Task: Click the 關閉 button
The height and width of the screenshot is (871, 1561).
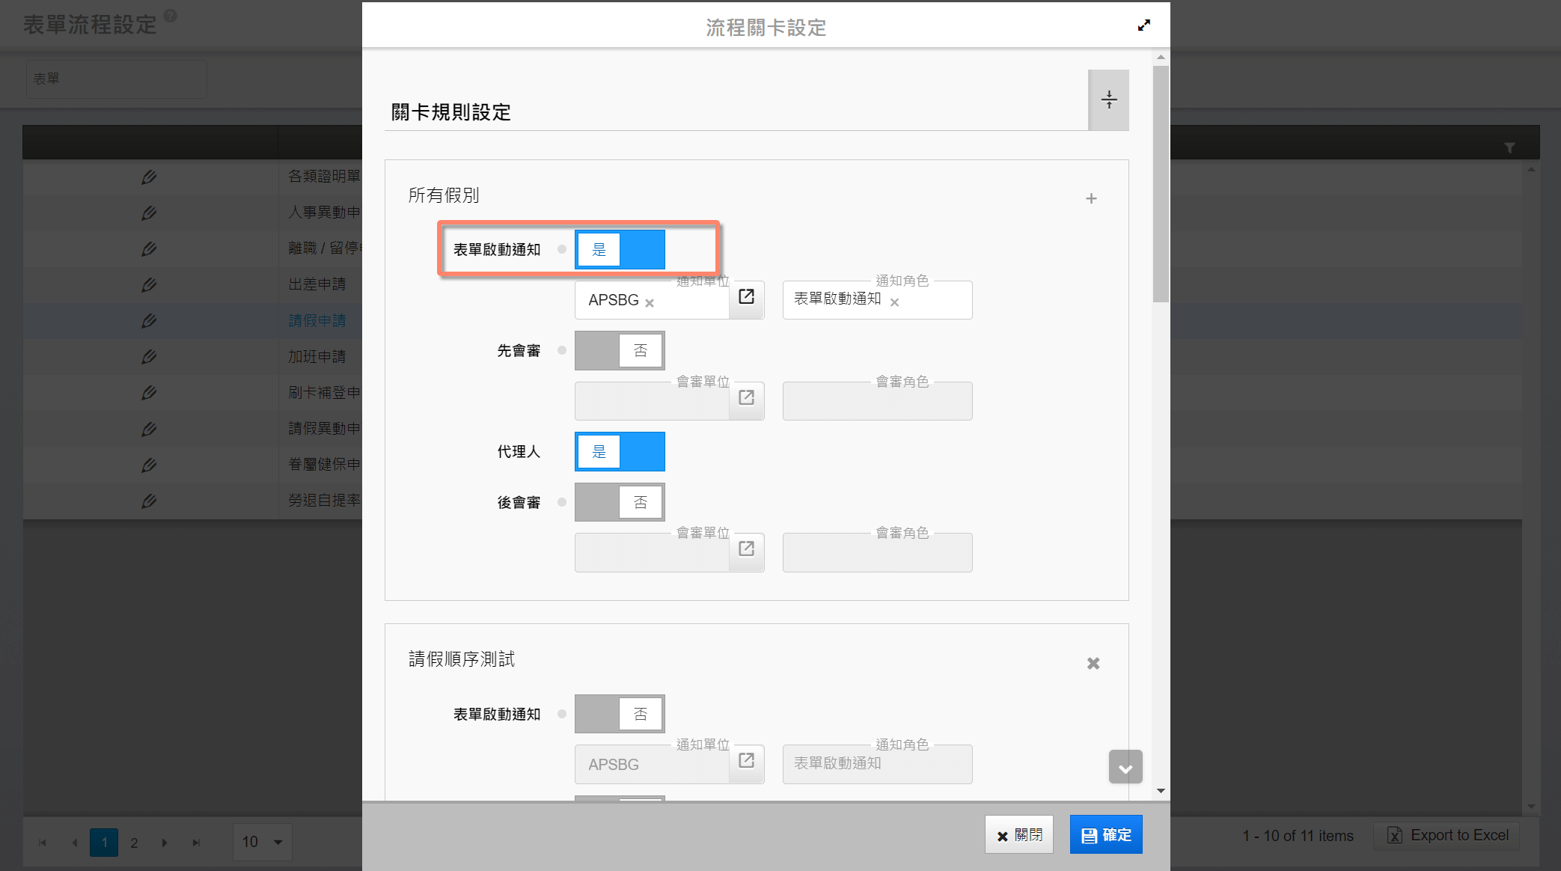Action: [1018, 835]
